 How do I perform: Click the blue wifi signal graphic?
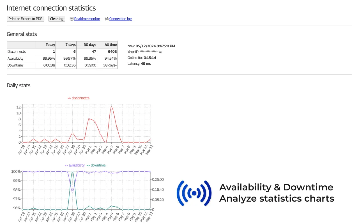pos(194,193)
